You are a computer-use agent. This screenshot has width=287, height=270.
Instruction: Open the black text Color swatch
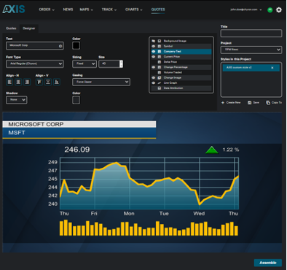tap(76, 45)
